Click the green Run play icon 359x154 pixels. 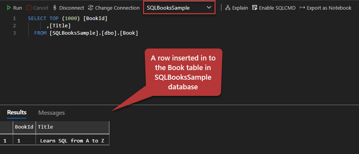9,8
